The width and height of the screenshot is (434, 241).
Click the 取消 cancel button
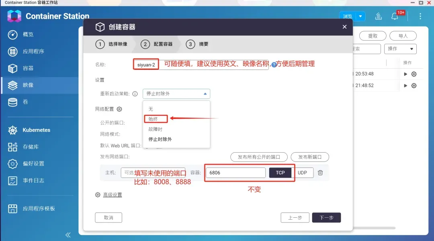(108, 218)
